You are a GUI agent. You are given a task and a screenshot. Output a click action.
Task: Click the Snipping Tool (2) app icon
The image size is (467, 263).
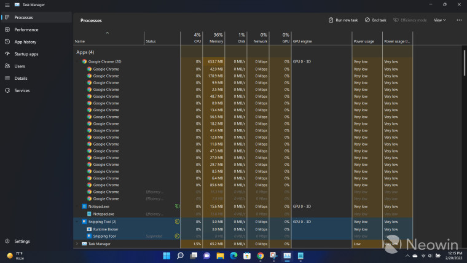(x=84, y=222)
